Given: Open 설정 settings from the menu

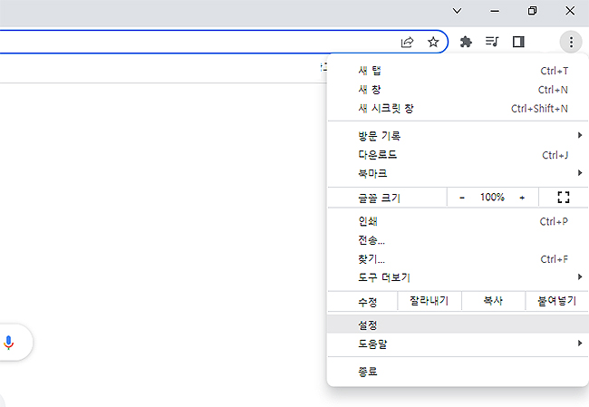Looking at the screenshot, I should point(458,325).
